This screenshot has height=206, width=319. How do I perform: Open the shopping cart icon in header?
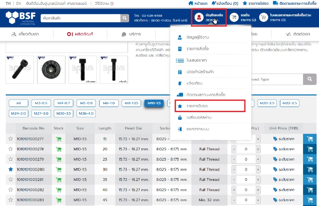[234, 17]
